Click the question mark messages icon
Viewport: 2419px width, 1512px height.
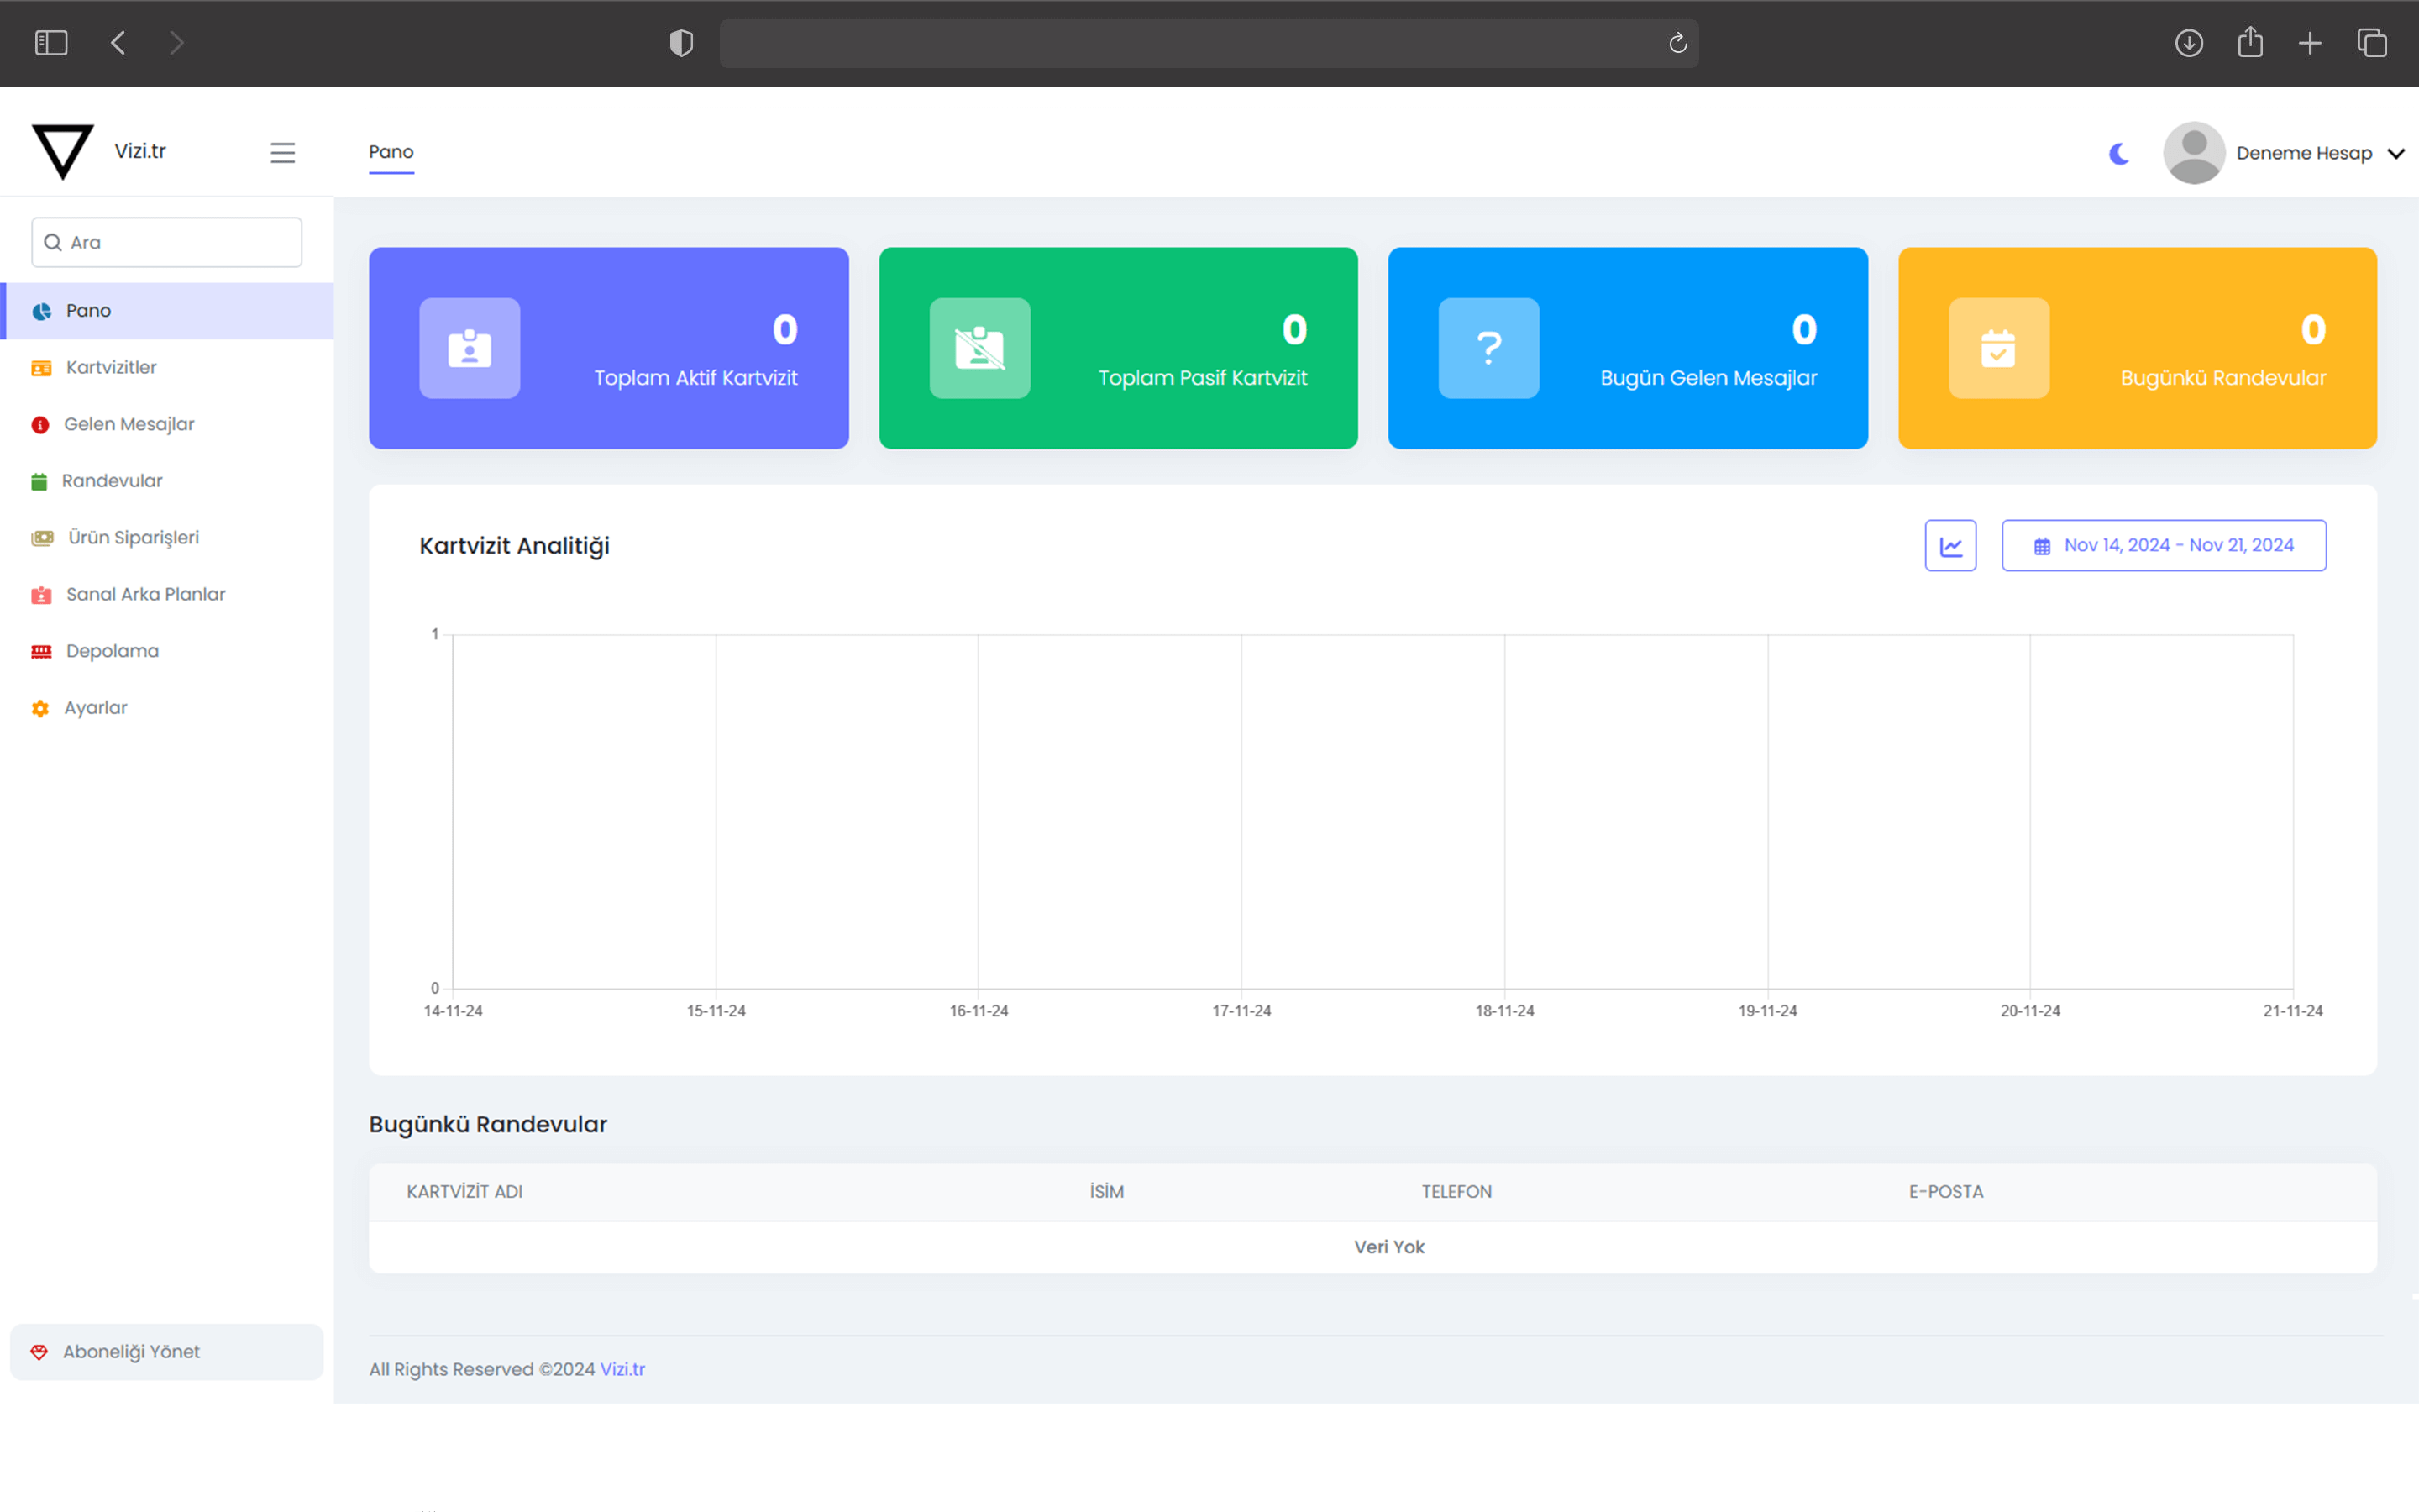pos(1488,348)
